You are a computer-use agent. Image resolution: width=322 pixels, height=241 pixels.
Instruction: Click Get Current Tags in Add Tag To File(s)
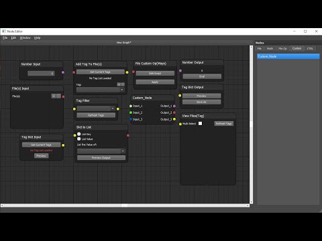coord(101,72)
